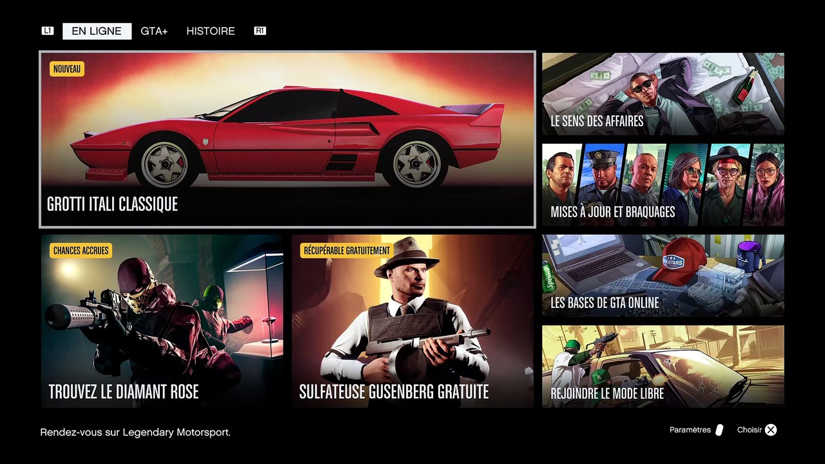Click the REJOINDRE LE MODE LIBRE caption
Viewport: 825px width, 464px height.
607,394
